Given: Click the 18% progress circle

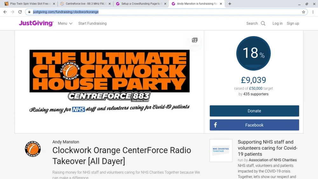Looking at the screenshot, I should pos(253,53).
